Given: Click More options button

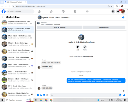Looking at the screenshot, I should [x=104, y=28].
